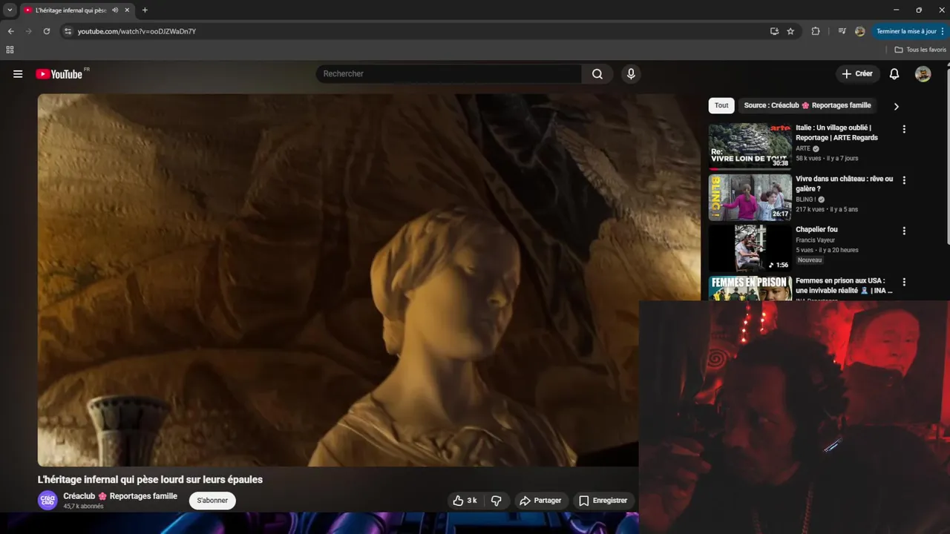Open Italie village oublié video thumbnail
950x534 pixels.
click(x=750, y=146)
